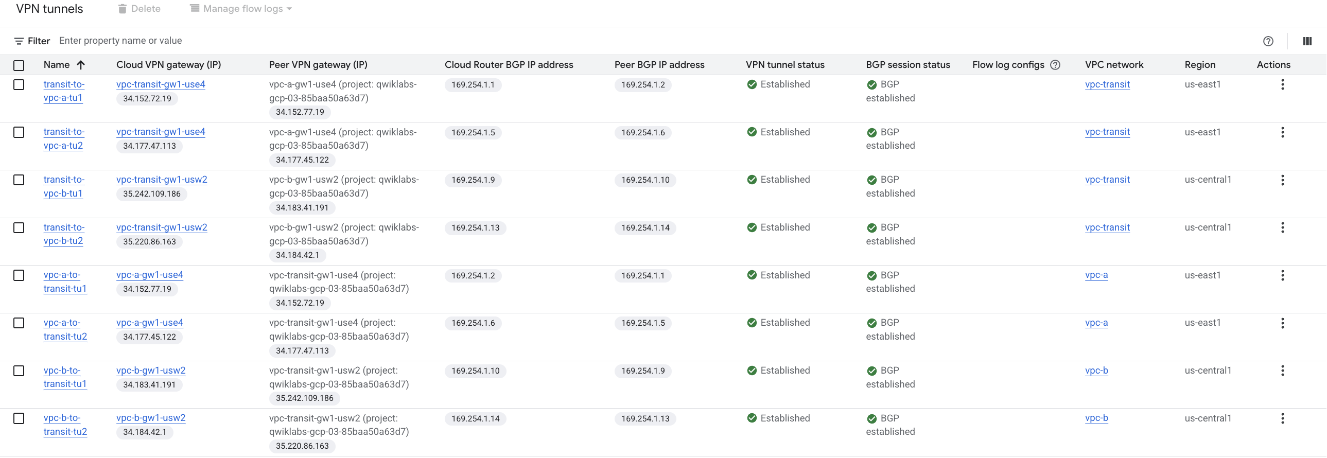Screen dimensions: 1327x458
Task: Click the help question mark icon near Filter bar
Action: tap(1268, 41)
